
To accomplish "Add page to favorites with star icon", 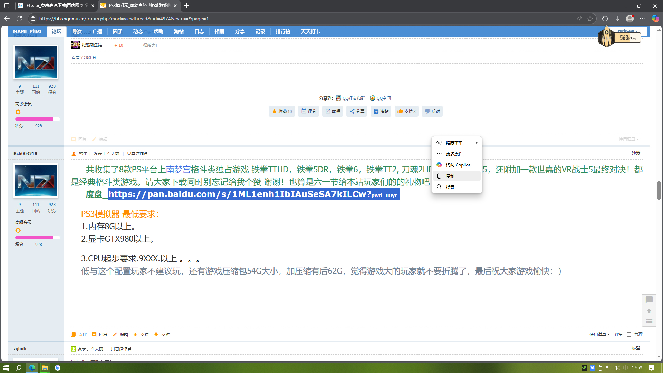I will coord(590,19).
